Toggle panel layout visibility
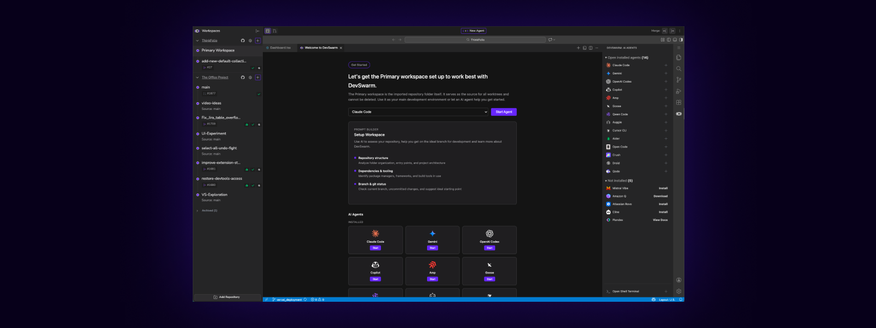876x328 pixels. pos(675,39)
